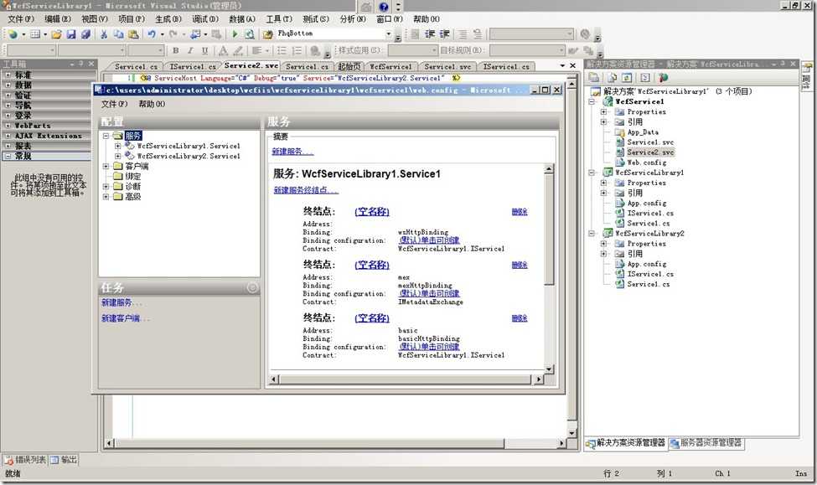Open the 文件 menu in Visual Studio
Screen dimensions: 817x485
(21, 18)
